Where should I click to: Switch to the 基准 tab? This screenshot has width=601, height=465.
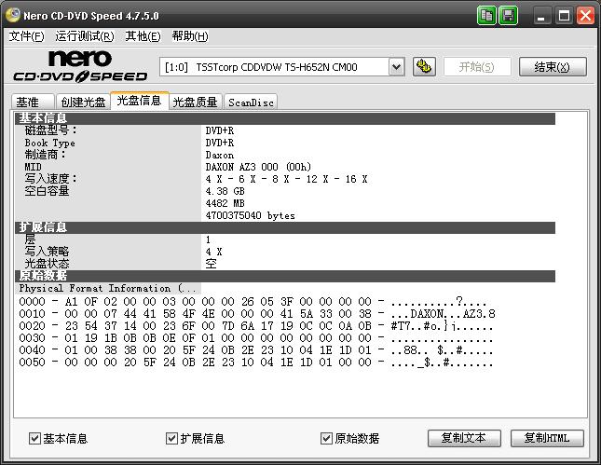[x=33, y=102]
